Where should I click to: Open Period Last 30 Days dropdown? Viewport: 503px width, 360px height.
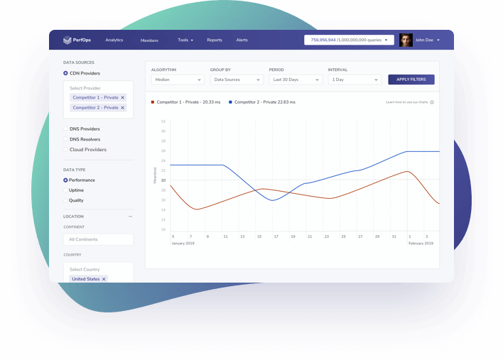click(296, 80)
